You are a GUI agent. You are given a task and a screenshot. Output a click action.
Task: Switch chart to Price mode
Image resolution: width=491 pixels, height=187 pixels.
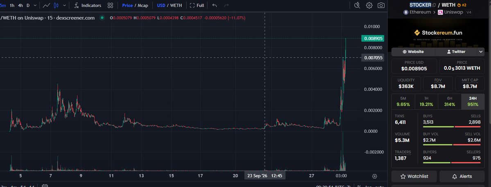click(x=127, y=5)
